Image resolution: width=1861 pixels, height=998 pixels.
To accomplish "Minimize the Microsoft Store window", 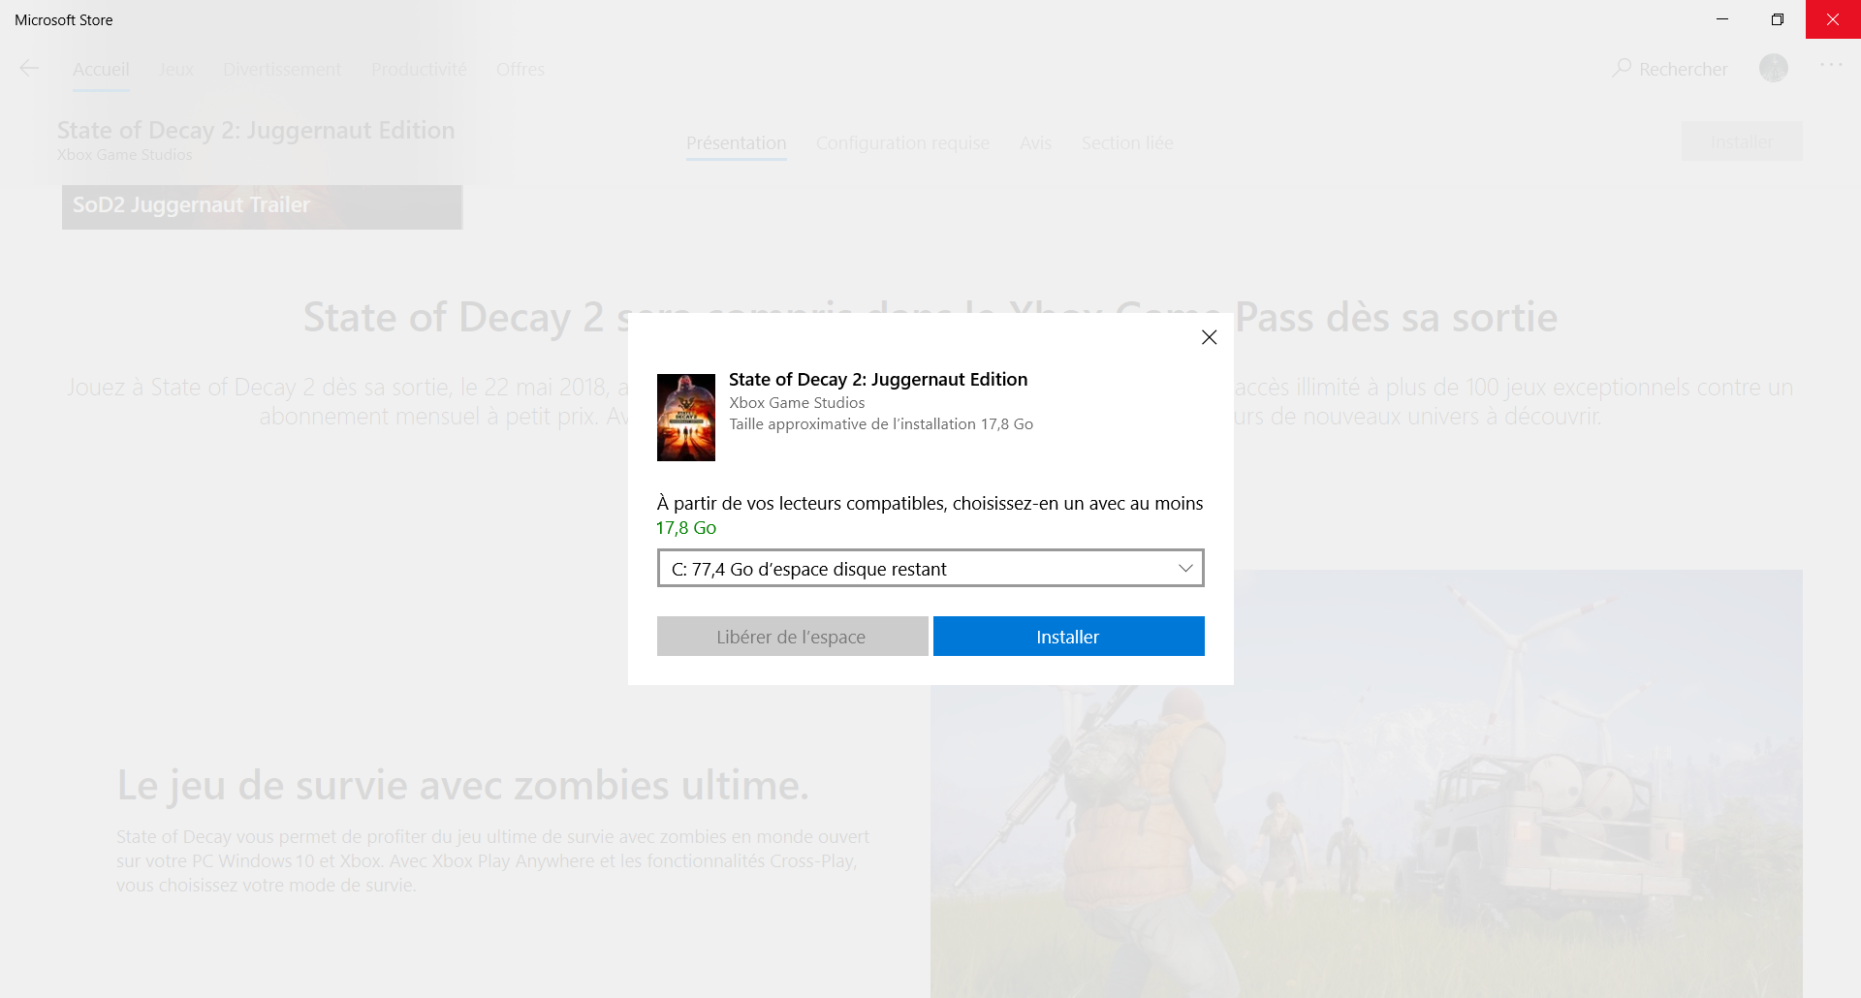I will click(1722, 19).
